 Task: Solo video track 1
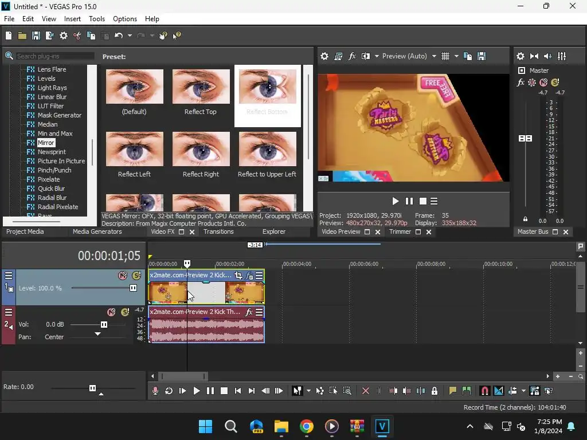136,276
